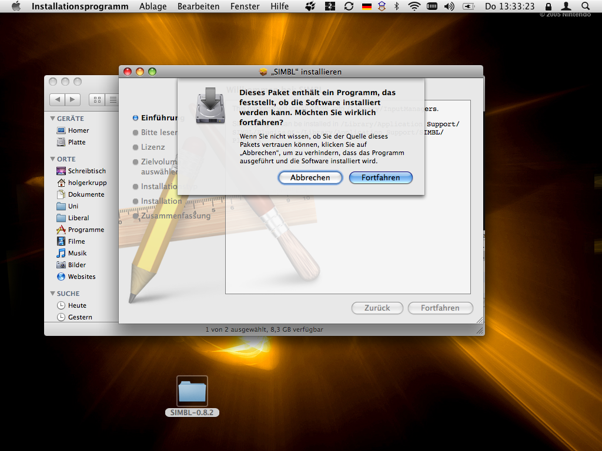Open the Hilfe menu
Image resolution: width=602 pixels, height=451 pixels.
(279, 6)
